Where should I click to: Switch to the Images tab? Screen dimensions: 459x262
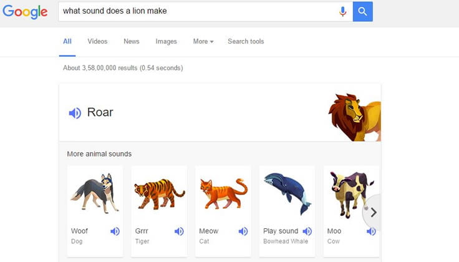pos(166,42)
